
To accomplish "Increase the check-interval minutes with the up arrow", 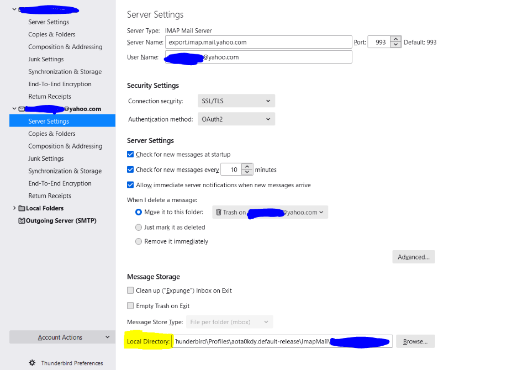I will 247,167.
